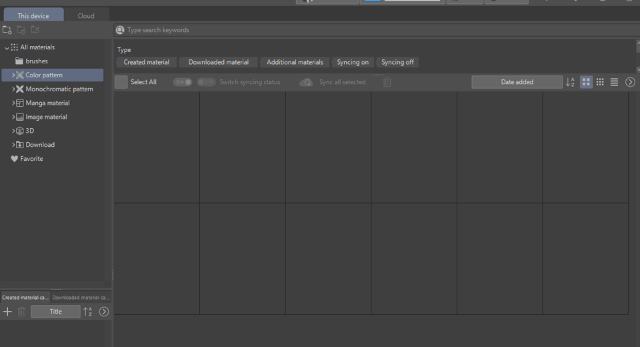Click the All materials grid icon
This screenshot has height=347, width=640.
coord(14,47)
